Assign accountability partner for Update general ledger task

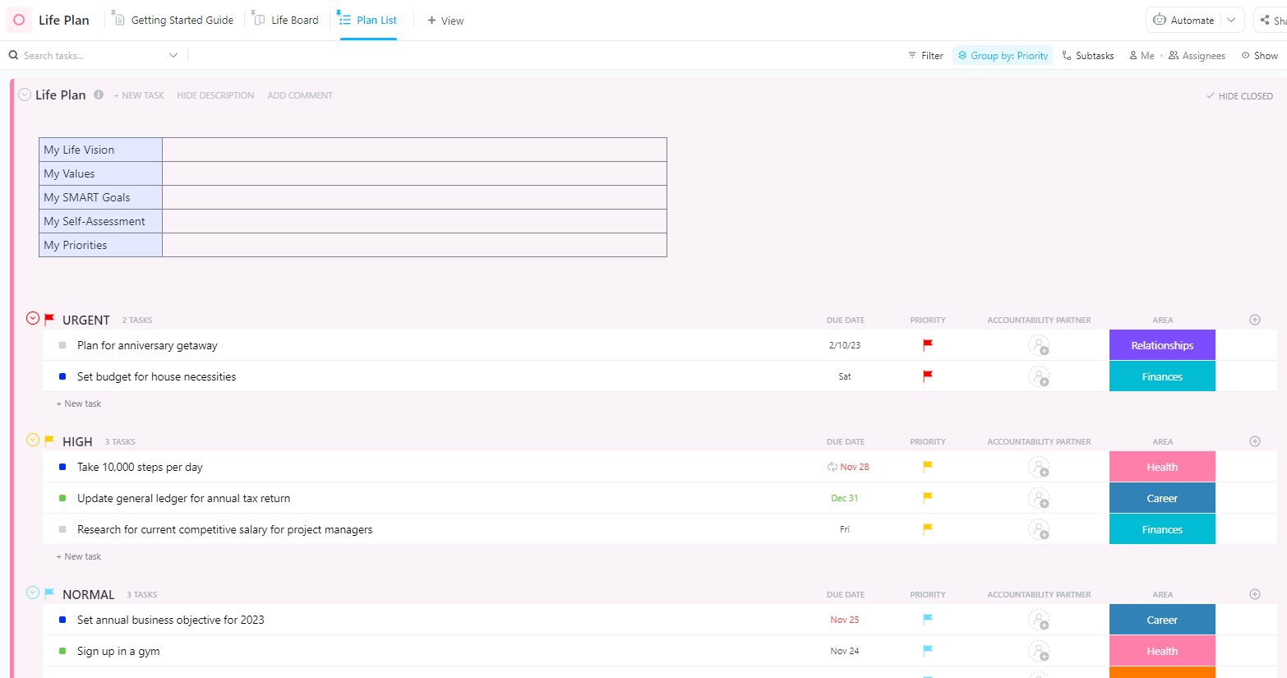coord(1039,499)
